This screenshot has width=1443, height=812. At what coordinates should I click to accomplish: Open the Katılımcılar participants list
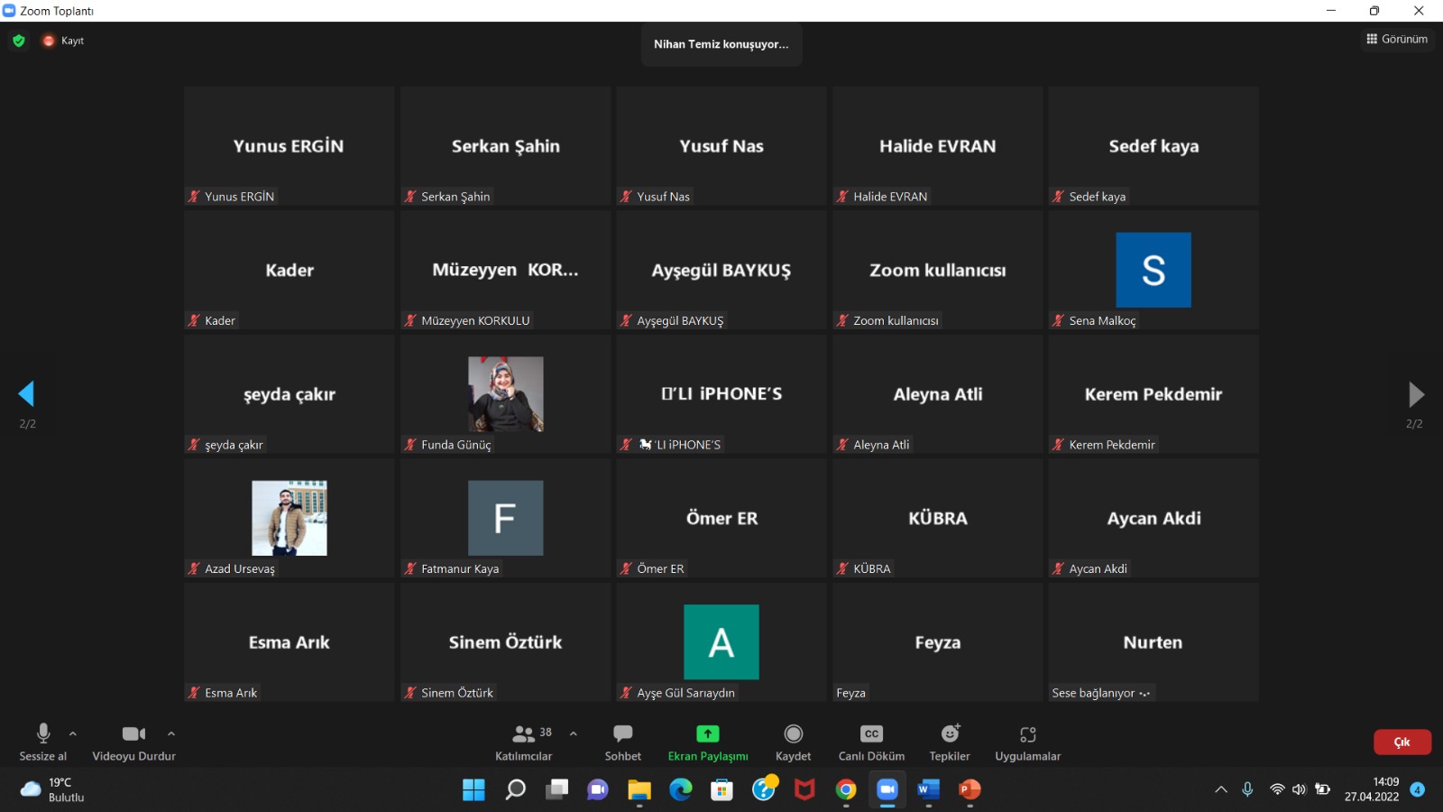pyautogui.click(x=524, y=742)
